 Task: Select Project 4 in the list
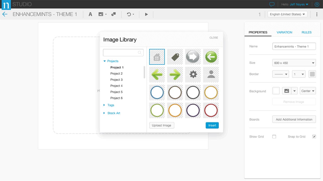click(116, 86)
